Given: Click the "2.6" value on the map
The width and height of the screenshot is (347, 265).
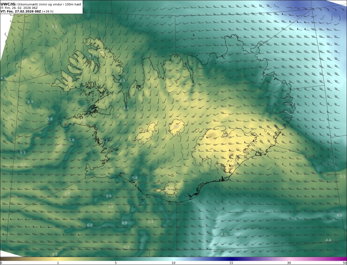Looking at the screenshot, I should (x=10, y=118).
